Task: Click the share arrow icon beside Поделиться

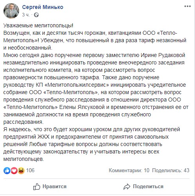Action: coord(127,187)
